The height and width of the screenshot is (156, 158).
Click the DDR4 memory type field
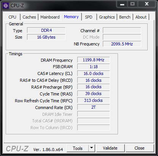pyautogui.click(x=46, y=30)
